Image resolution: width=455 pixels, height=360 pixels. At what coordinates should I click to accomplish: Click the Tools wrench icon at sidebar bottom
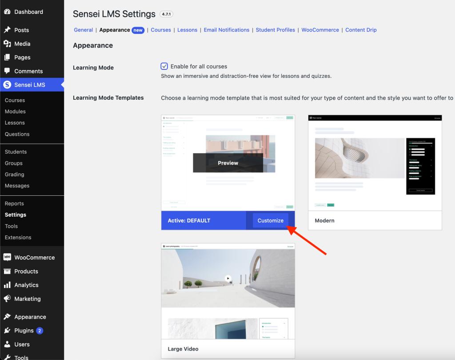7,357
